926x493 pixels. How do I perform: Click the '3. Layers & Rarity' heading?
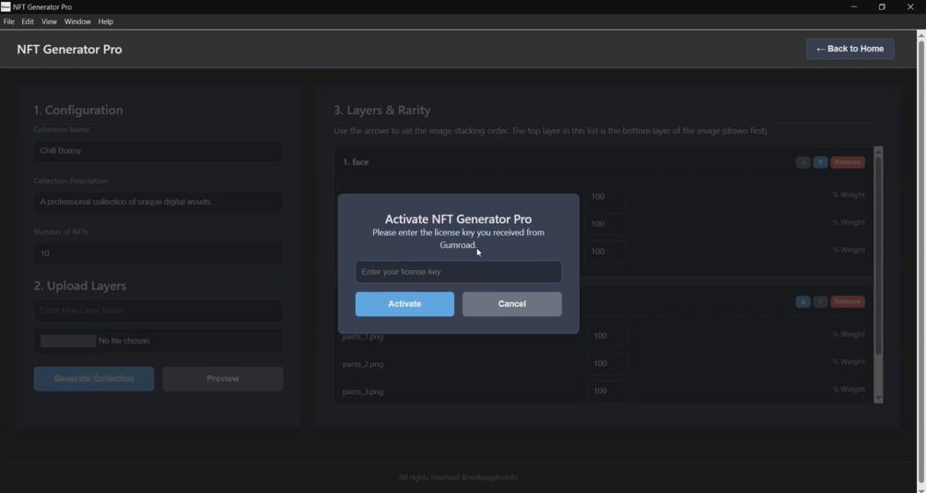382,111
